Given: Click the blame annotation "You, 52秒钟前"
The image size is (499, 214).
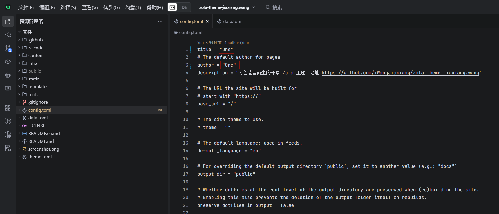Looking at the screenshot, I should (x=210, y=43).
